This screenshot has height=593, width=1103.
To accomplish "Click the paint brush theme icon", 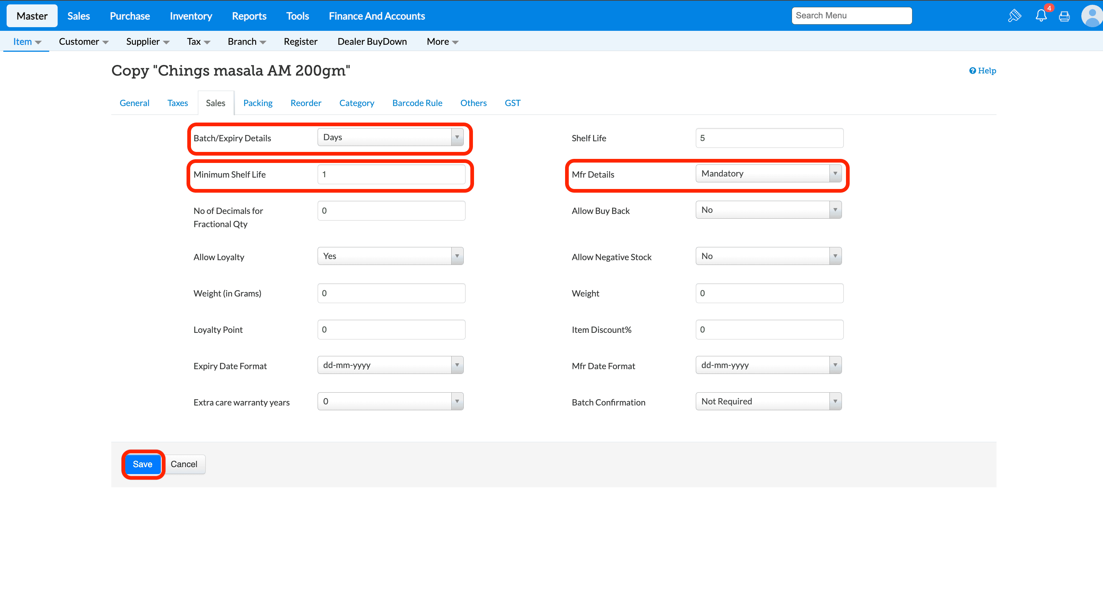I will tap(1015, 16).
